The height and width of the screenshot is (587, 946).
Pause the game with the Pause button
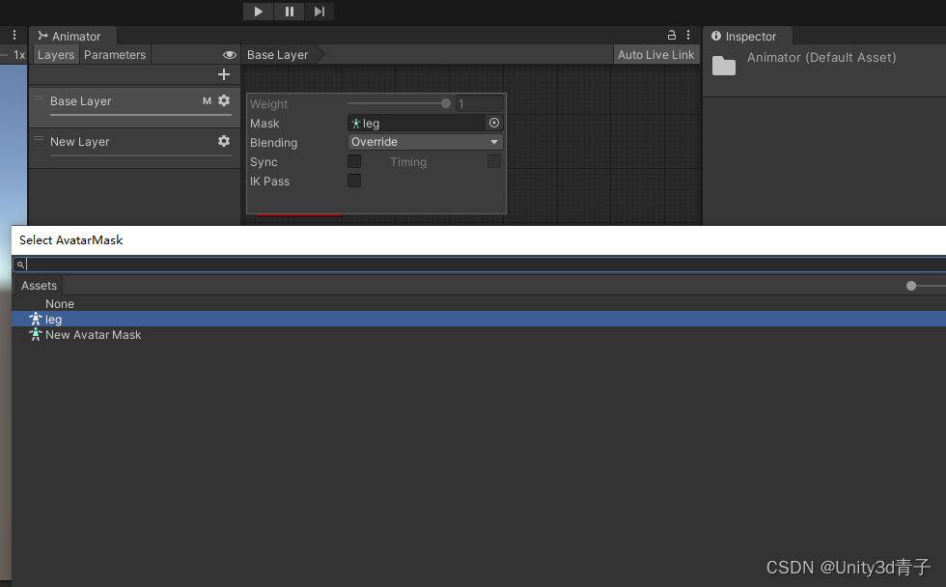[290, 12]
